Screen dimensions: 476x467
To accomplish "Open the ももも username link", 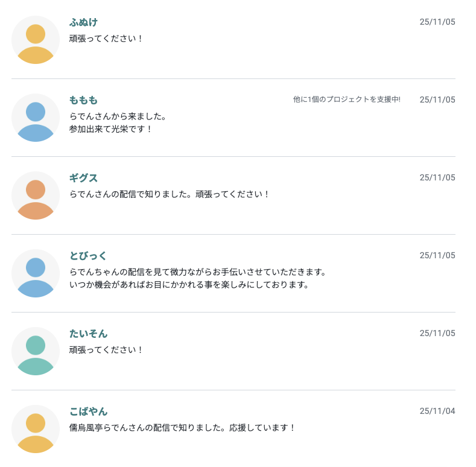I will (x=83, y=100).
